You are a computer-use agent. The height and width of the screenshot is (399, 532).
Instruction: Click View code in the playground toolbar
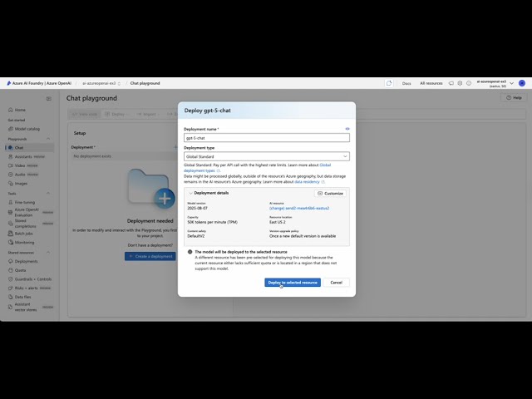pos(85,114)
